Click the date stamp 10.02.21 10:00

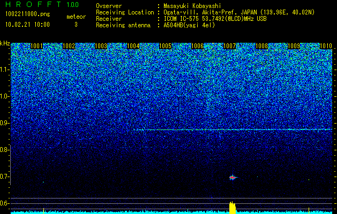(x=27, y=25)
